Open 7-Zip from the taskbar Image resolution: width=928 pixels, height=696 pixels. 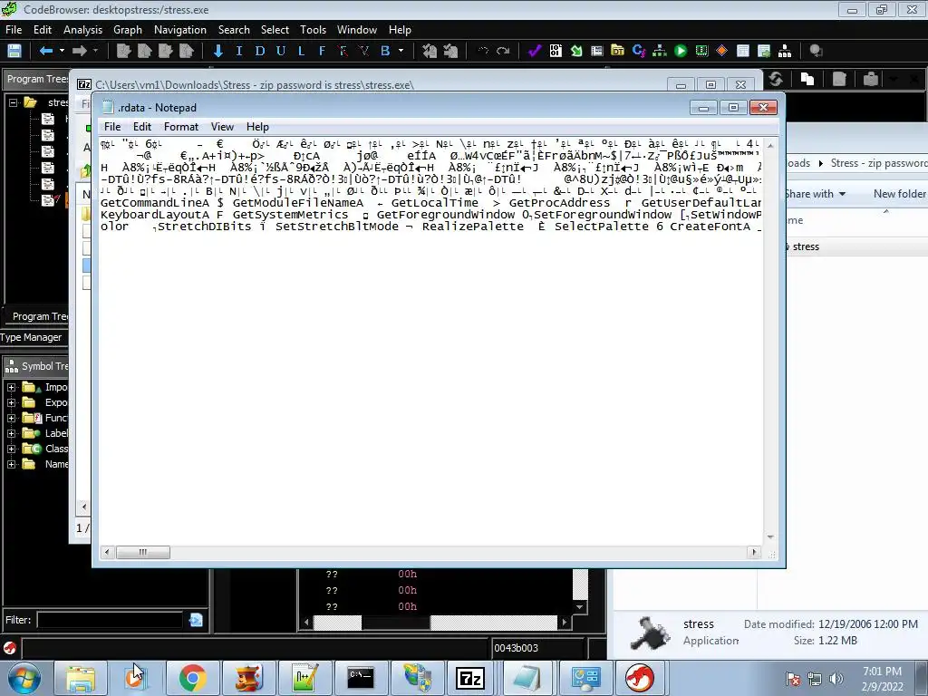click(x=470, y=678)
